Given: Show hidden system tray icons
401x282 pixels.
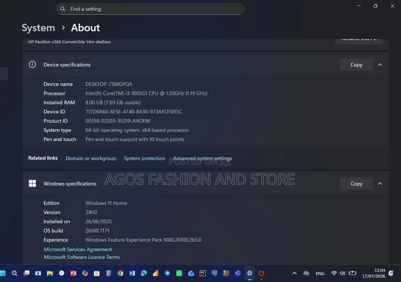Looking at the screenshot, I should (294, 273).
